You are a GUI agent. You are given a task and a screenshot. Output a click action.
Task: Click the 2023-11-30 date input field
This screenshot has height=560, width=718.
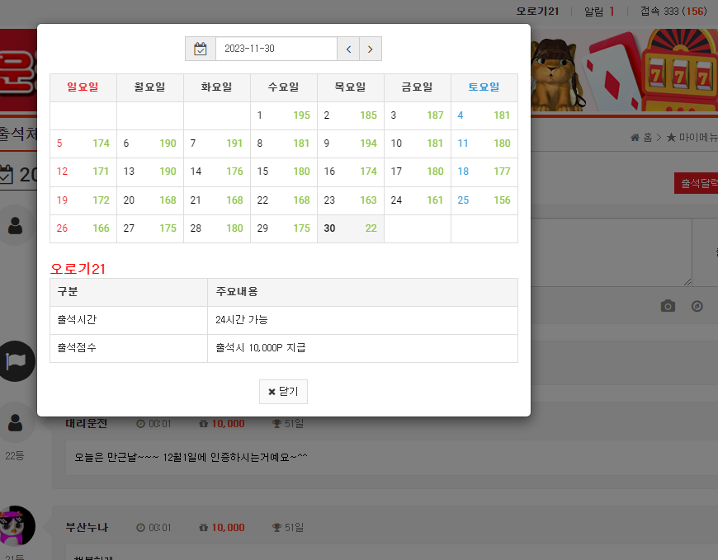[276, 49]
